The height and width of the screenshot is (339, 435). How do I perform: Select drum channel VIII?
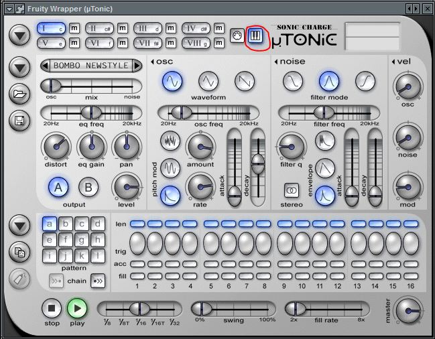point(196,44)
